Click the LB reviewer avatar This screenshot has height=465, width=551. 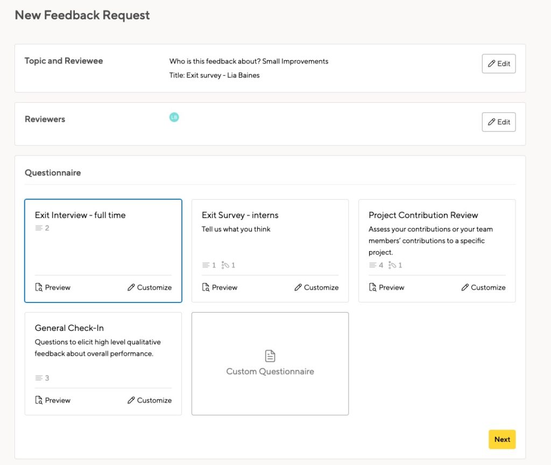[174, 117]
